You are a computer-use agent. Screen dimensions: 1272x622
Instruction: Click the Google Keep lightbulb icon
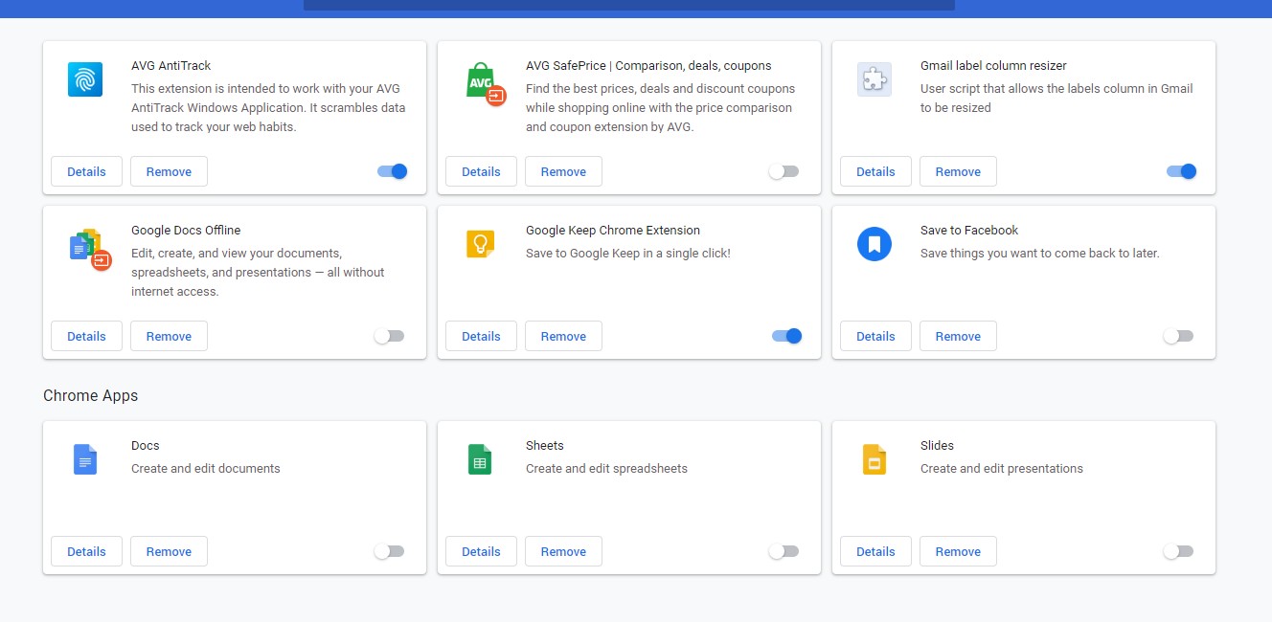click(480, 244)
